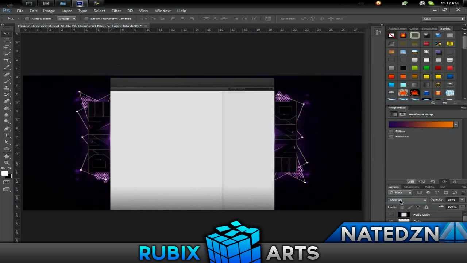Select the Masks icon in Properties panel

pyautogui.click(x=402, y=114)
